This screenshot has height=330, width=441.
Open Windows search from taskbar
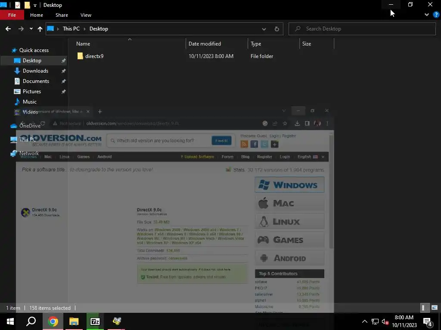31,321
